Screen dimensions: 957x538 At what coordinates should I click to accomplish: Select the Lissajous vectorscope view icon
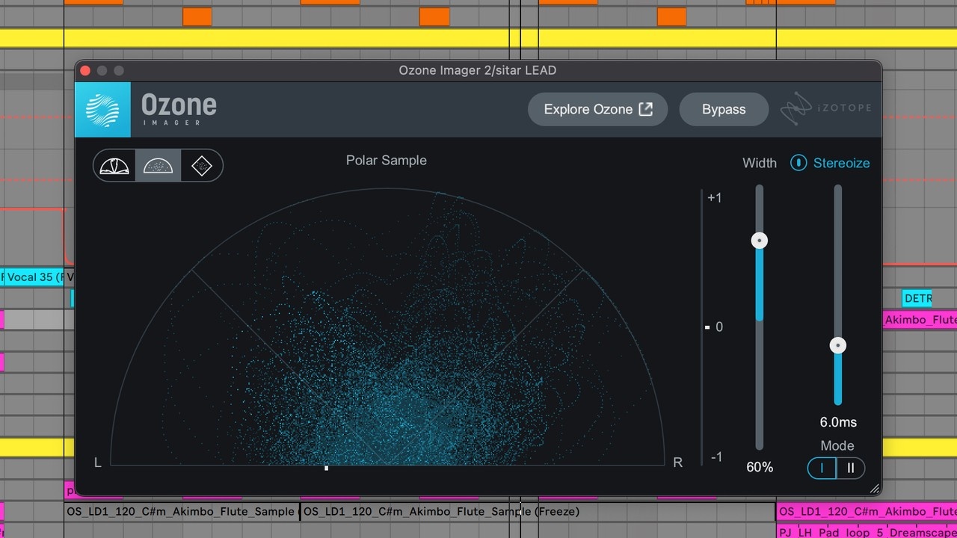pos(202,165)
